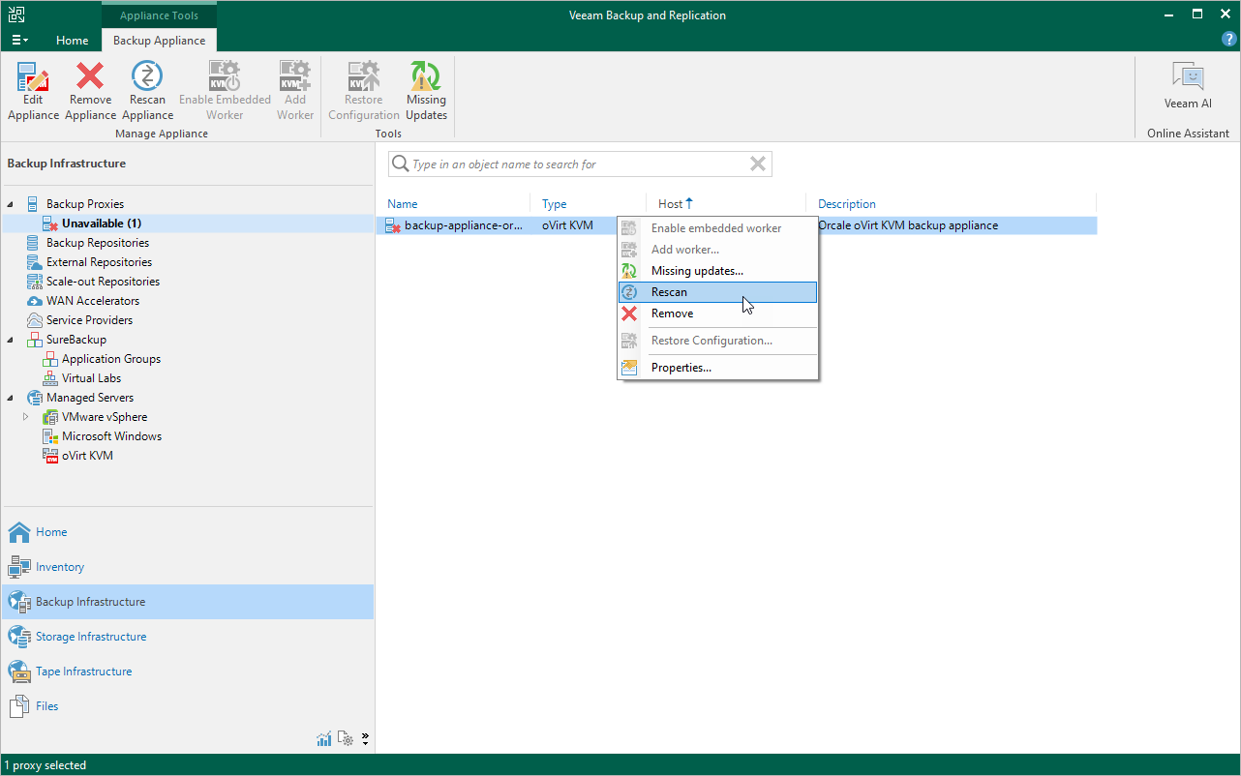The width and height of the screenshot is (1241, 776).
Task: Choose Enable embedded worker from context menu
Action: coord(717,228)
